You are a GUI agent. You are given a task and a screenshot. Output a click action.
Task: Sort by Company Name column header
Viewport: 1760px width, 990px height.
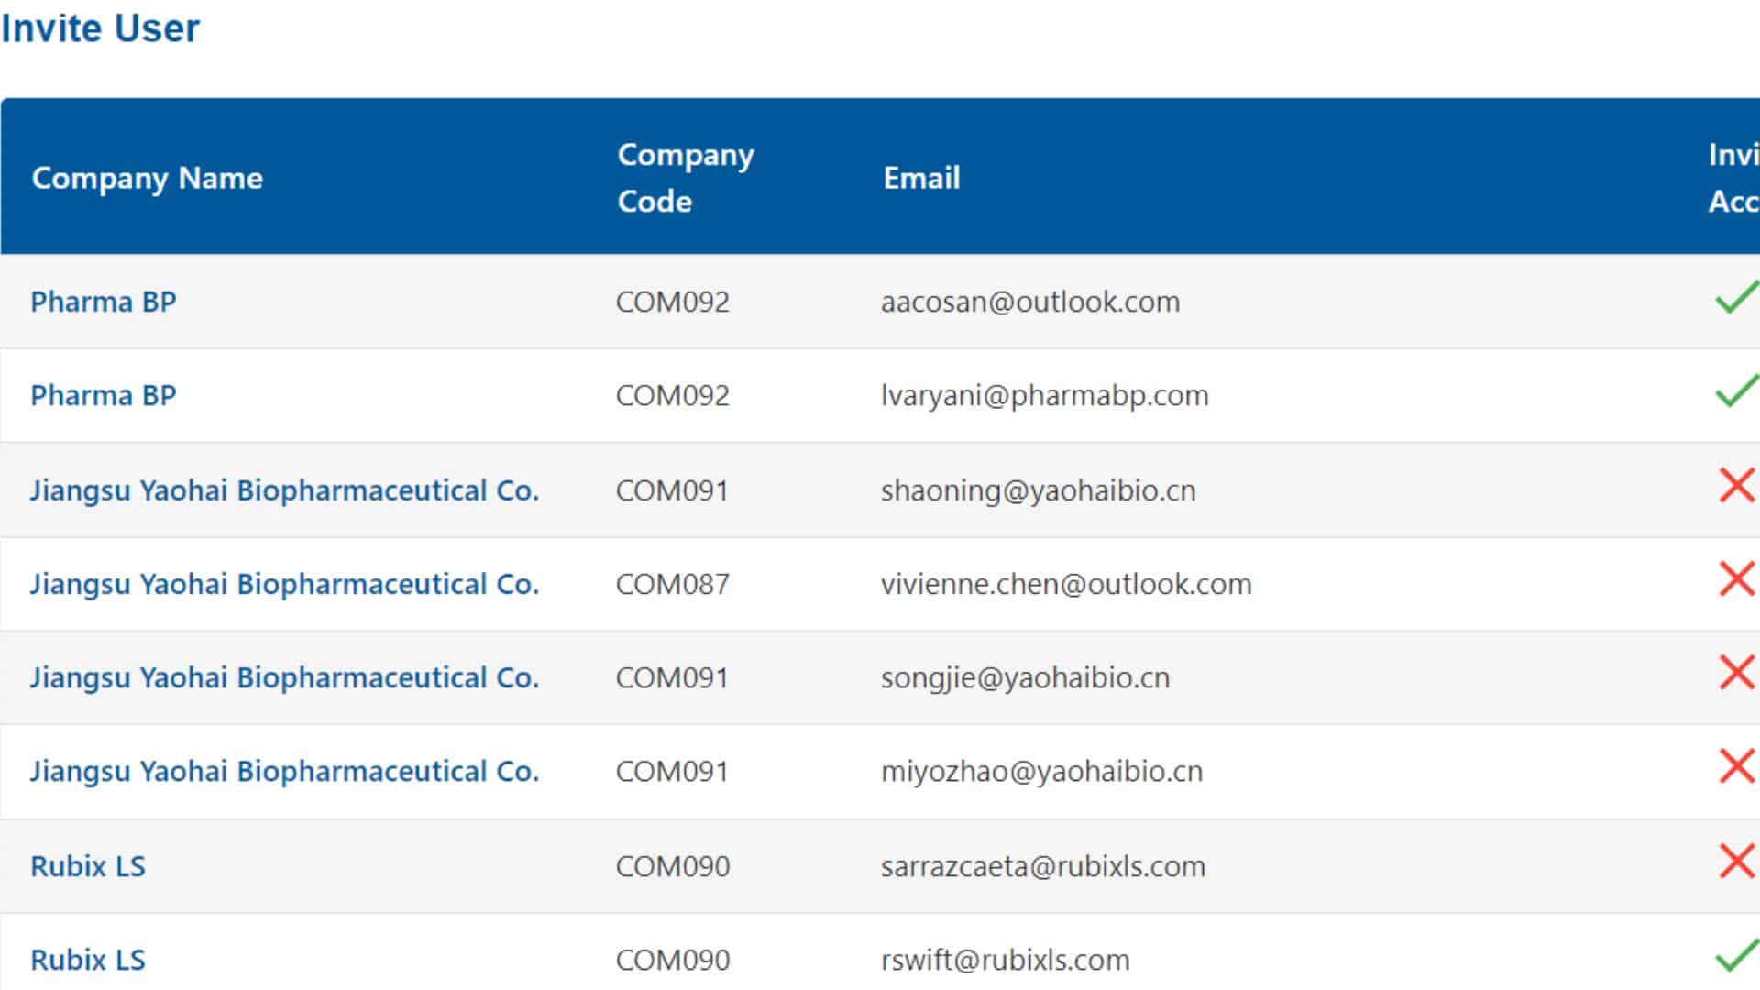[x=148, y=178]
